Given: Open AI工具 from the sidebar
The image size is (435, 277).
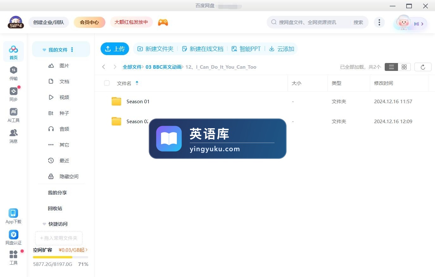Looking at the screenshot, I should 13,115.
